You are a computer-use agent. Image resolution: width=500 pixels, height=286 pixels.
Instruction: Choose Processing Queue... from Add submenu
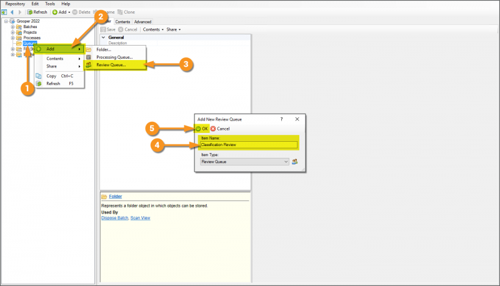point(115,57)
